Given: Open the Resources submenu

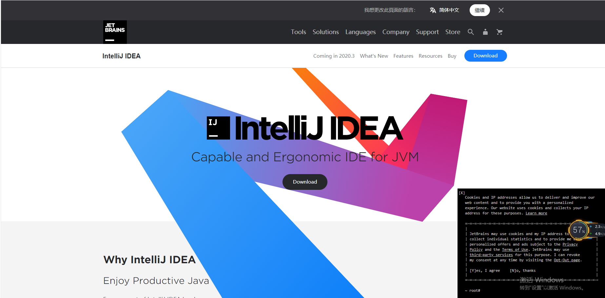Looking at the screenshot, I should pos(431,56).
